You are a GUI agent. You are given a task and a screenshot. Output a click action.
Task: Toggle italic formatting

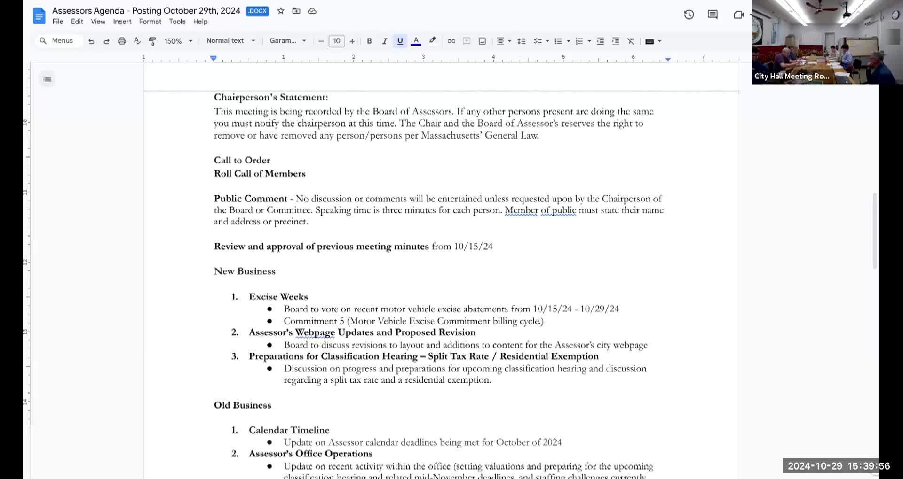(x=385, y=41)
